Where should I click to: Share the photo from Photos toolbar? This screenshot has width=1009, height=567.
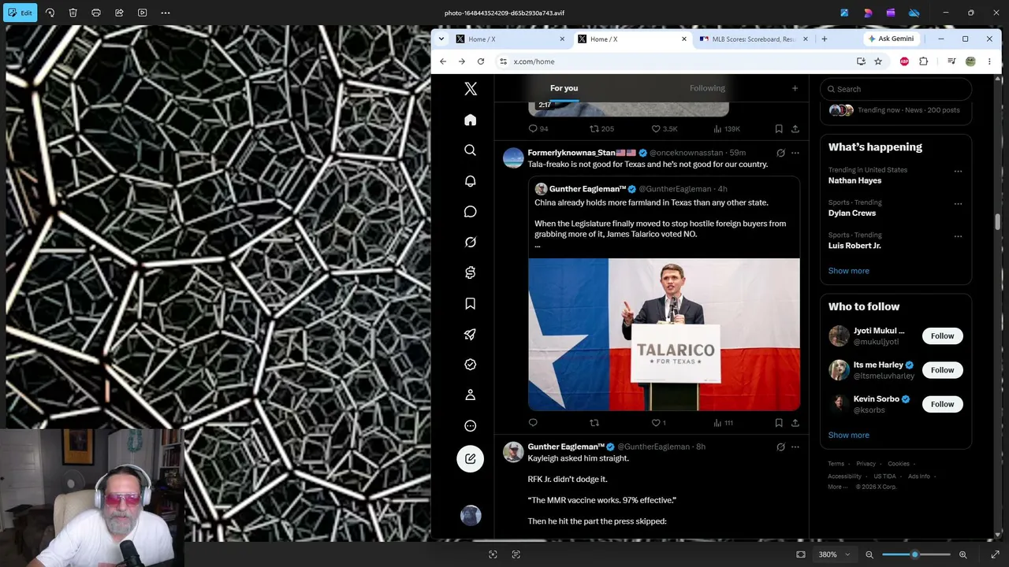(119, 13)
